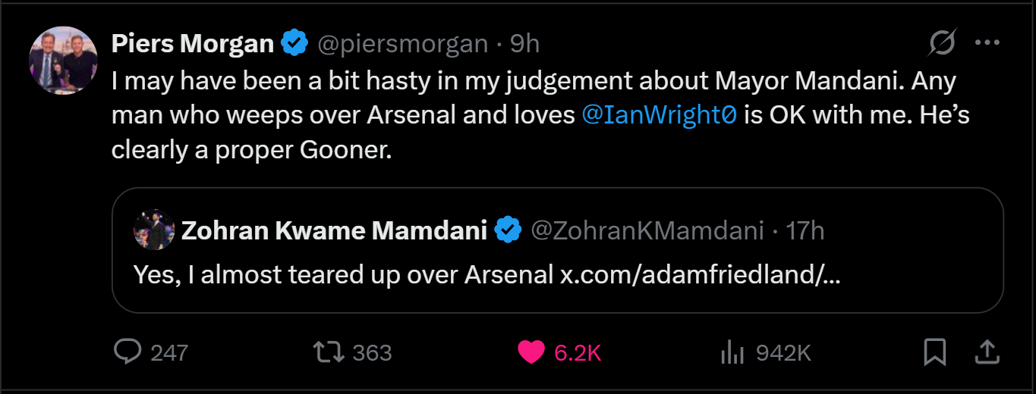Open the three-dot More options menu
The width and height of the screenshot is (1036, 394).
click(987, 43)
